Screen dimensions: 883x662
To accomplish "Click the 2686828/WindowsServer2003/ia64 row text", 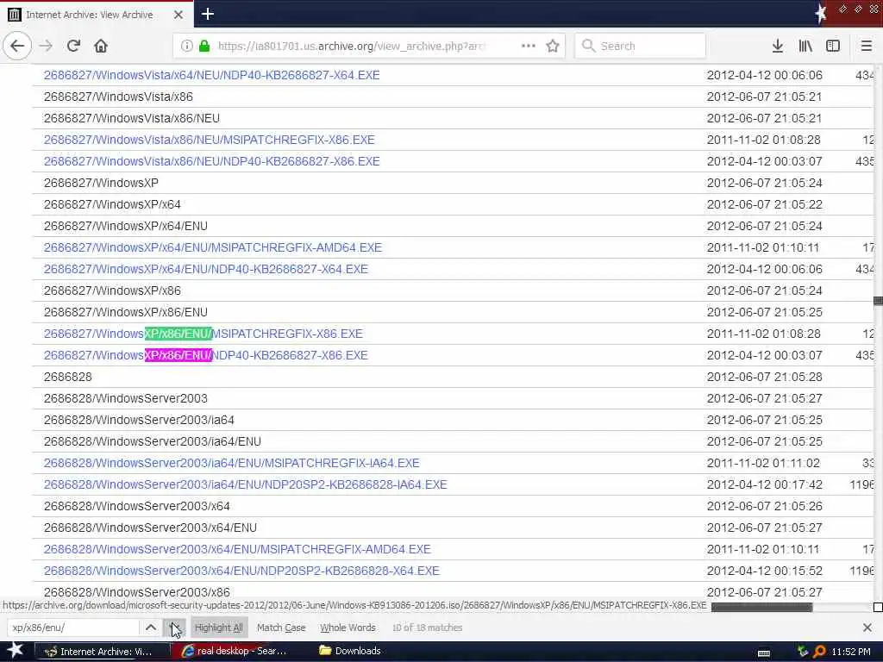I will pos(139,420).
